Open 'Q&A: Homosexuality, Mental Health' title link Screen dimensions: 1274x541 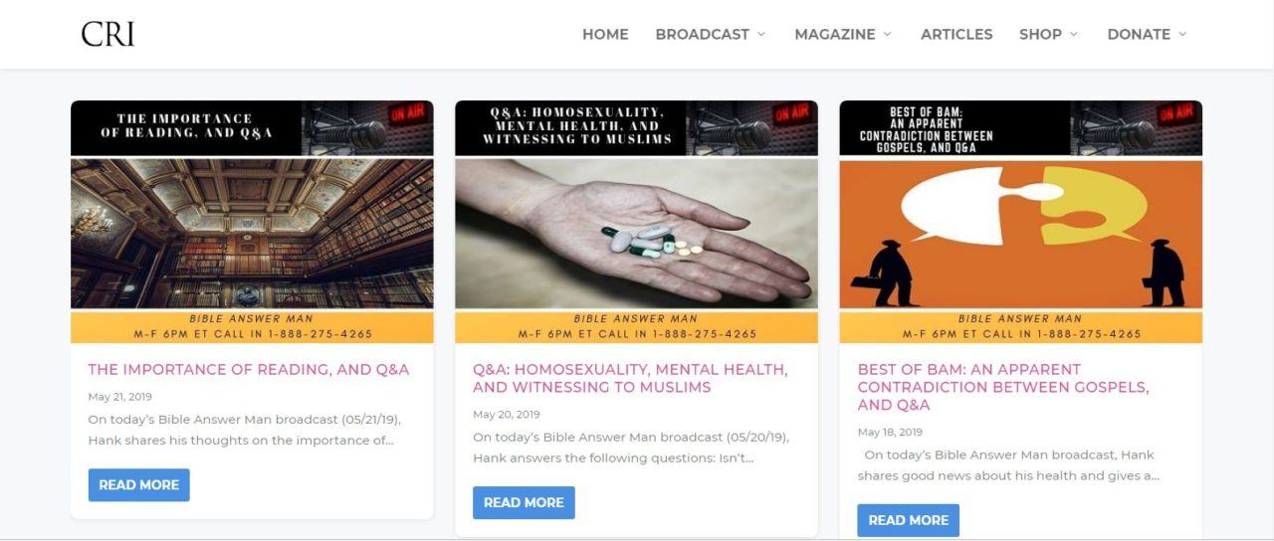tap(630, 378)
